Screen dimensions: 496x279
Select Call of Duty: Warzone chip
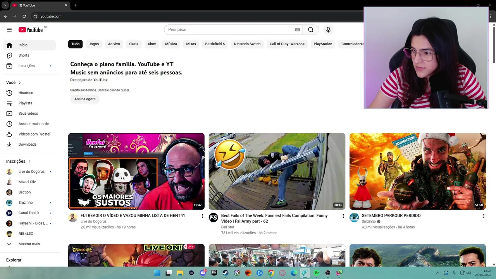(287, 44)
